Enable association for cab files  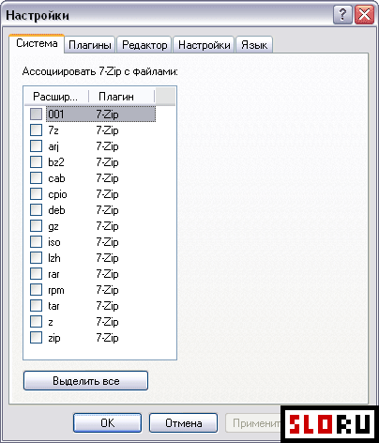point(36,178)
